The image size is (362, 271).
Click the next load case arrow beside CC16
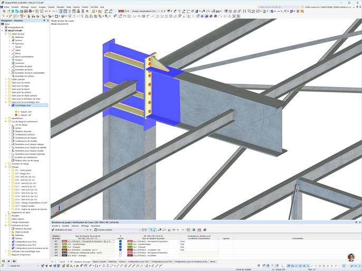pyautogui.click(x=165, y=11)
